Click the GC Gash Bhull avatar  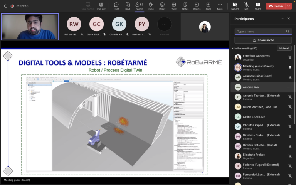click(x=96, y=24)
